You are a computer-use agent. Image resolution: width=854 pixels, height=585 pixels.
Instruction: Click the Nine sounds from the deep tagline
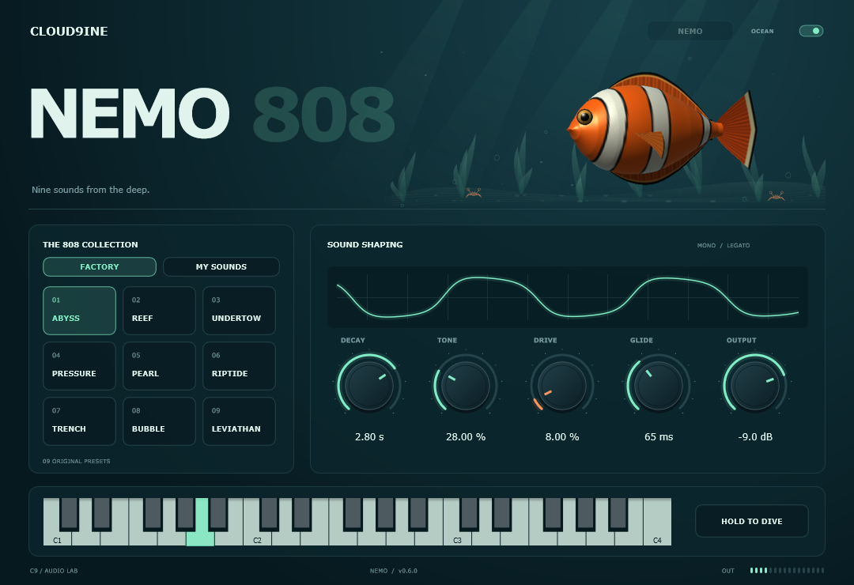[x=90, y=190]
